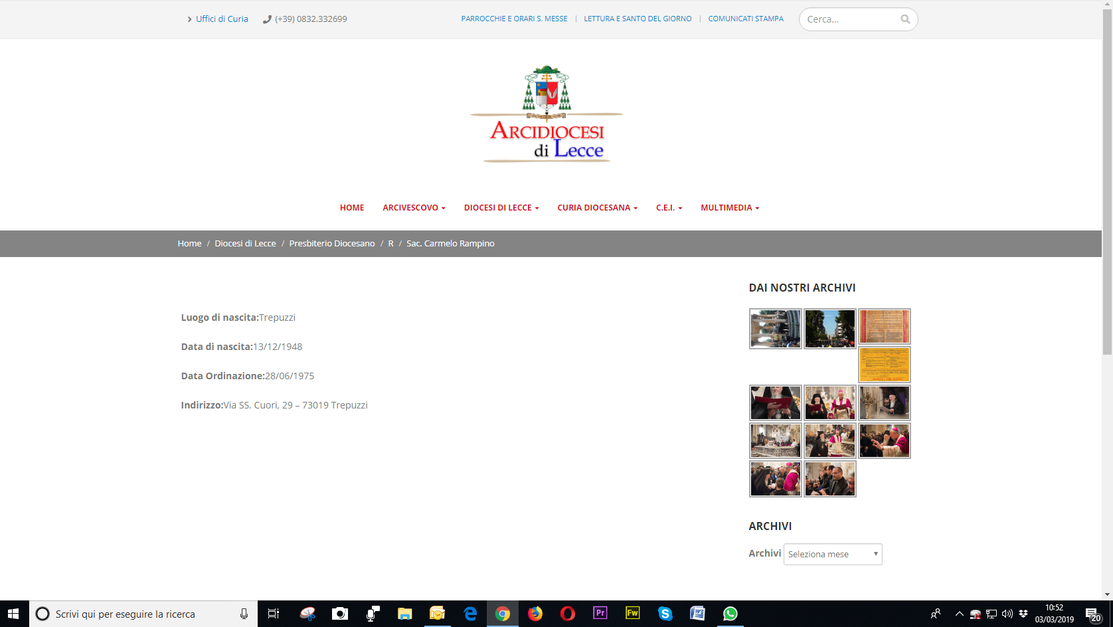Click the phone number (+39) 0832.332699
Image resolution: width=1113 pixels, height=627 pixels.
tap(311, 19)
